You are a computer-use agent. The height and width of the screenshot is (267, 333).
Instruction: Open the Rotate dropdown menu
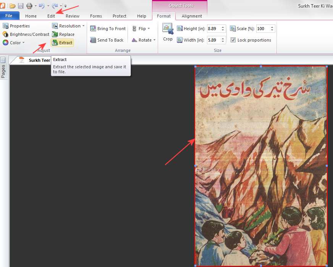tap(144, 40)
